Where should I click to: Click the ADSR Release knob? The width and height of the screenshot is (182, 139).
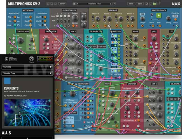tap(135, 62)
